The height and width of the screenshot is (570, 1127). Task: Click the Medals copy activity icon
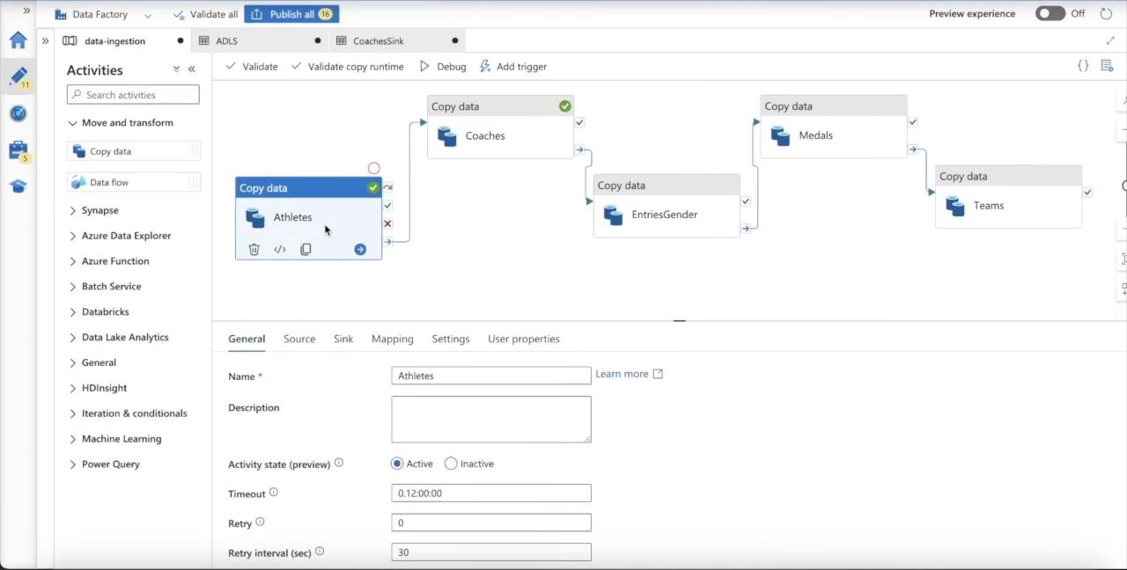(x=780, y=135)
